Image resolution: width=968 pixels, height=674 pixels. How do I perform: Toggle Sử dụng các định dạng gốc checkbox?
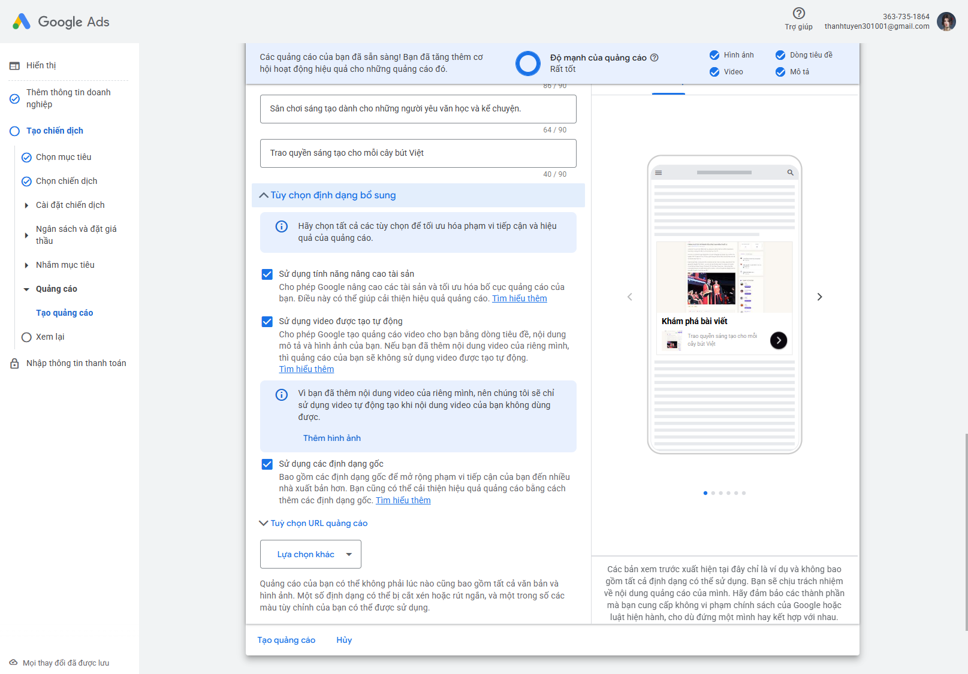point(267,464)
